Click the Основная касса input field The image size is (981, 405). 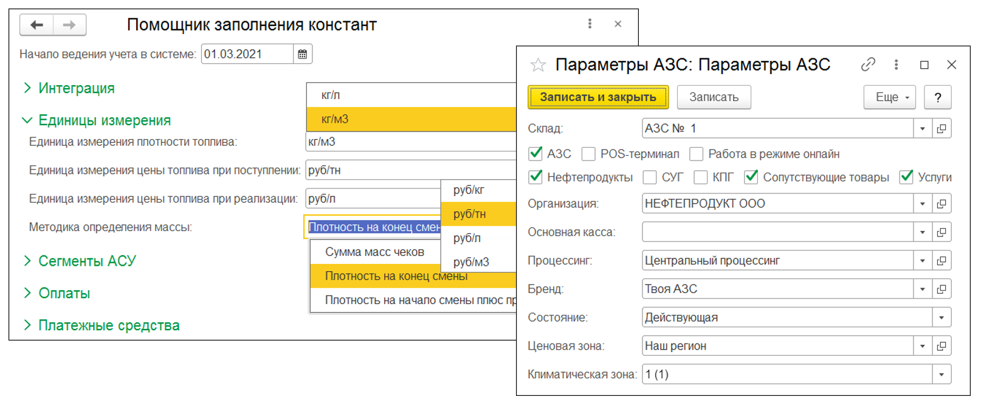pyautogui.click(x=777, y=232)
